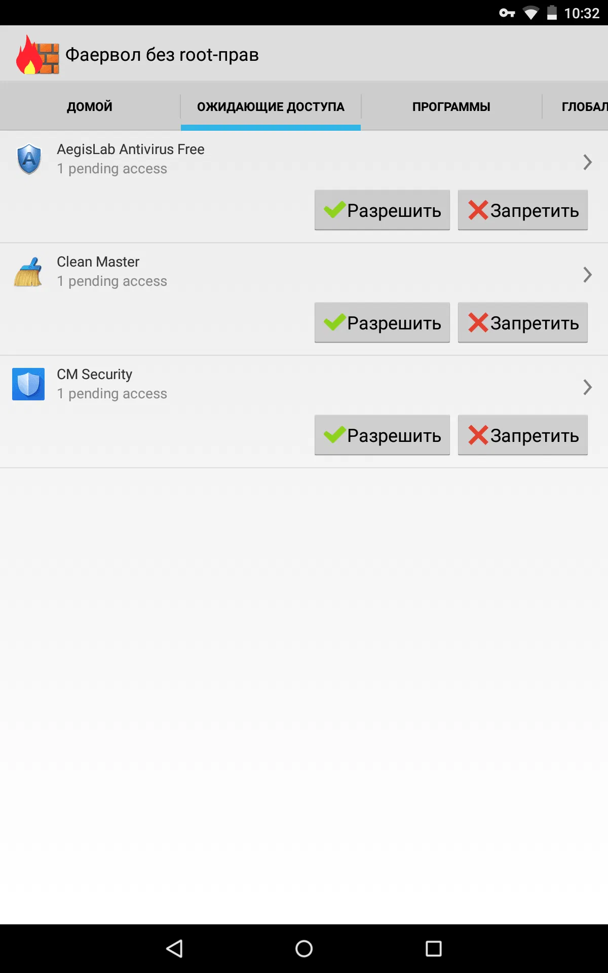Tap the VPN key status icon
Image resolution: width=608 pixels, height=973 pixels.
coord(507,13)
